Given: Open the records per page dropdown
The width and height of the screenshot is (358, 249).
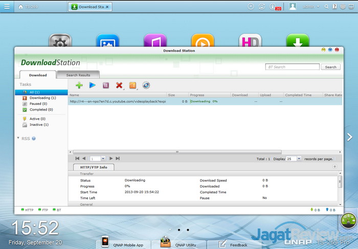Looking at the screenshot, I should pos(294,159).
